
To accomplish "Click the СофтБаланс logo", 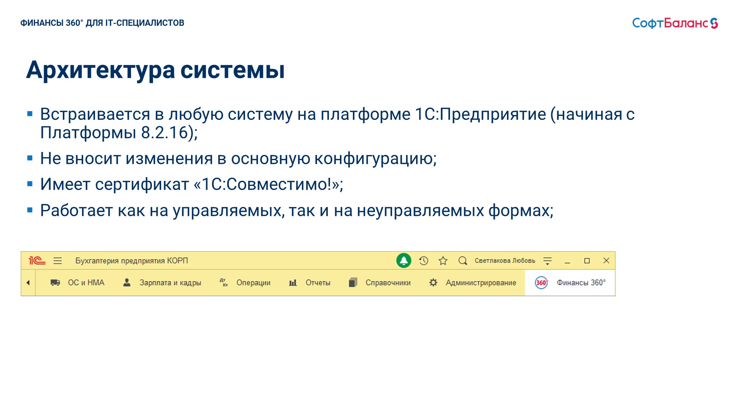I will click(x=675, y=23).
